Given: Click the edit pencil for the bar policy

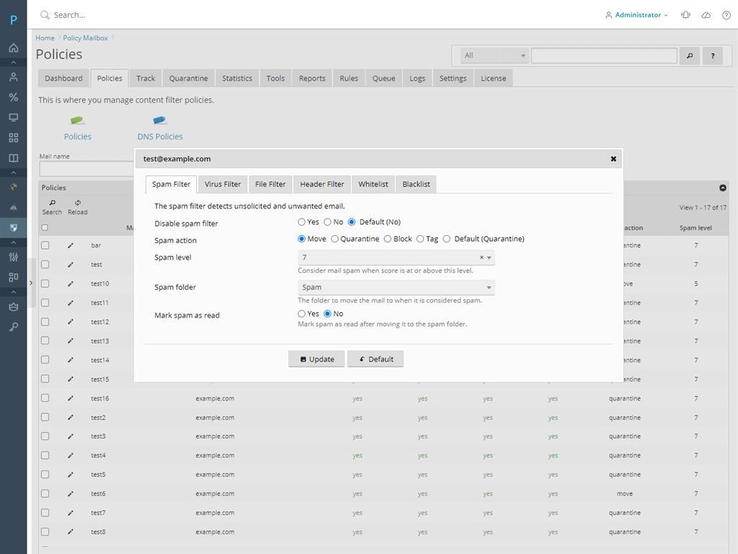Looking at the screenshot, I should point(71,245).
